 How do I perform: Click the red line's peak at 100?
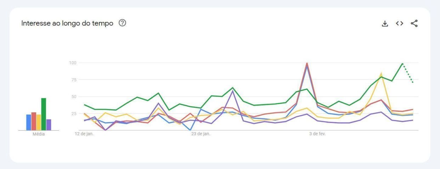click(307, 63)
